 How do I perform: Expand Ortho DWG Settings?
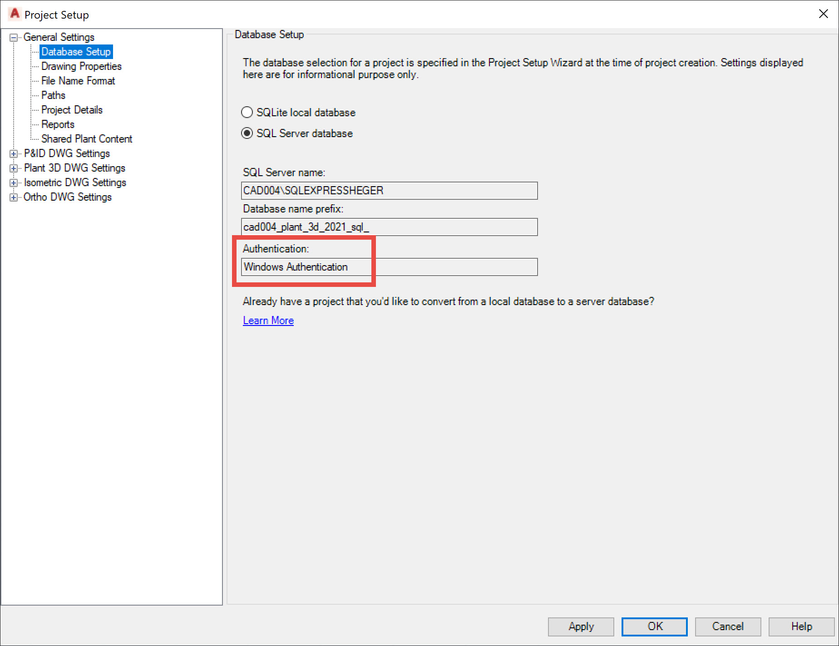click(x=14, y=197)
